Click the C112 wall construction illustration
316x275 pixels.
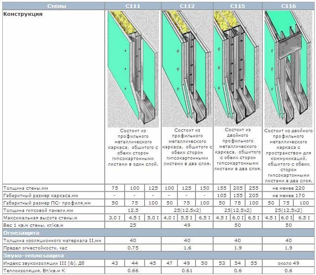pyautogui.click(x=187, y=69)
